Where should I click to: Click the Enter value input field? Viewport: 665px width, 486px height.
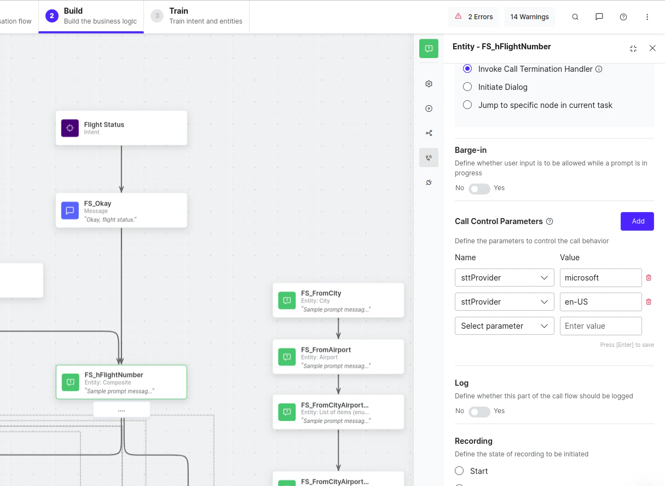pos(600,325)
